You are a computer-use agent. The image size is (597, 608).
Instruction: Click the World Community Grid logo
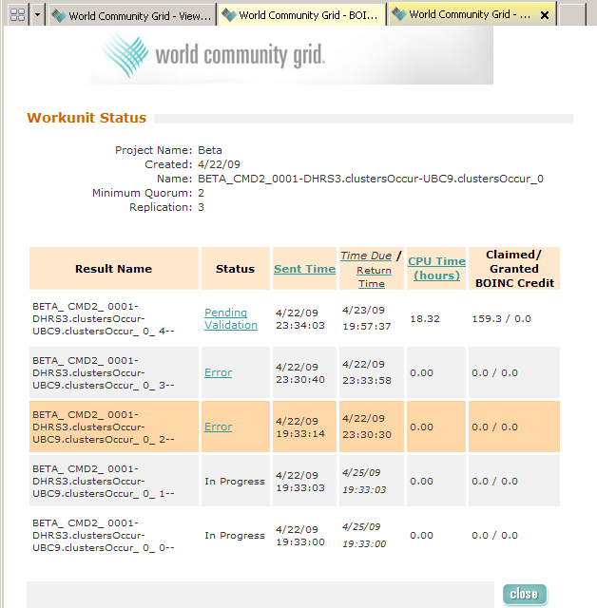click(x=215, y=55)
